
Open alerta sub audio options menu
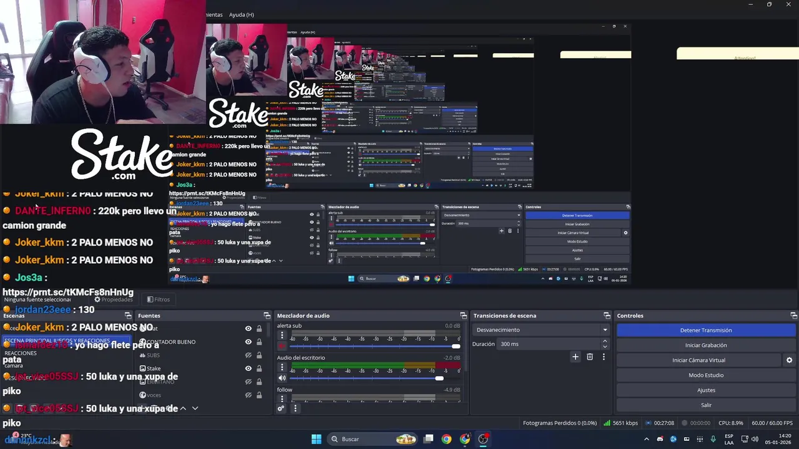282,336
